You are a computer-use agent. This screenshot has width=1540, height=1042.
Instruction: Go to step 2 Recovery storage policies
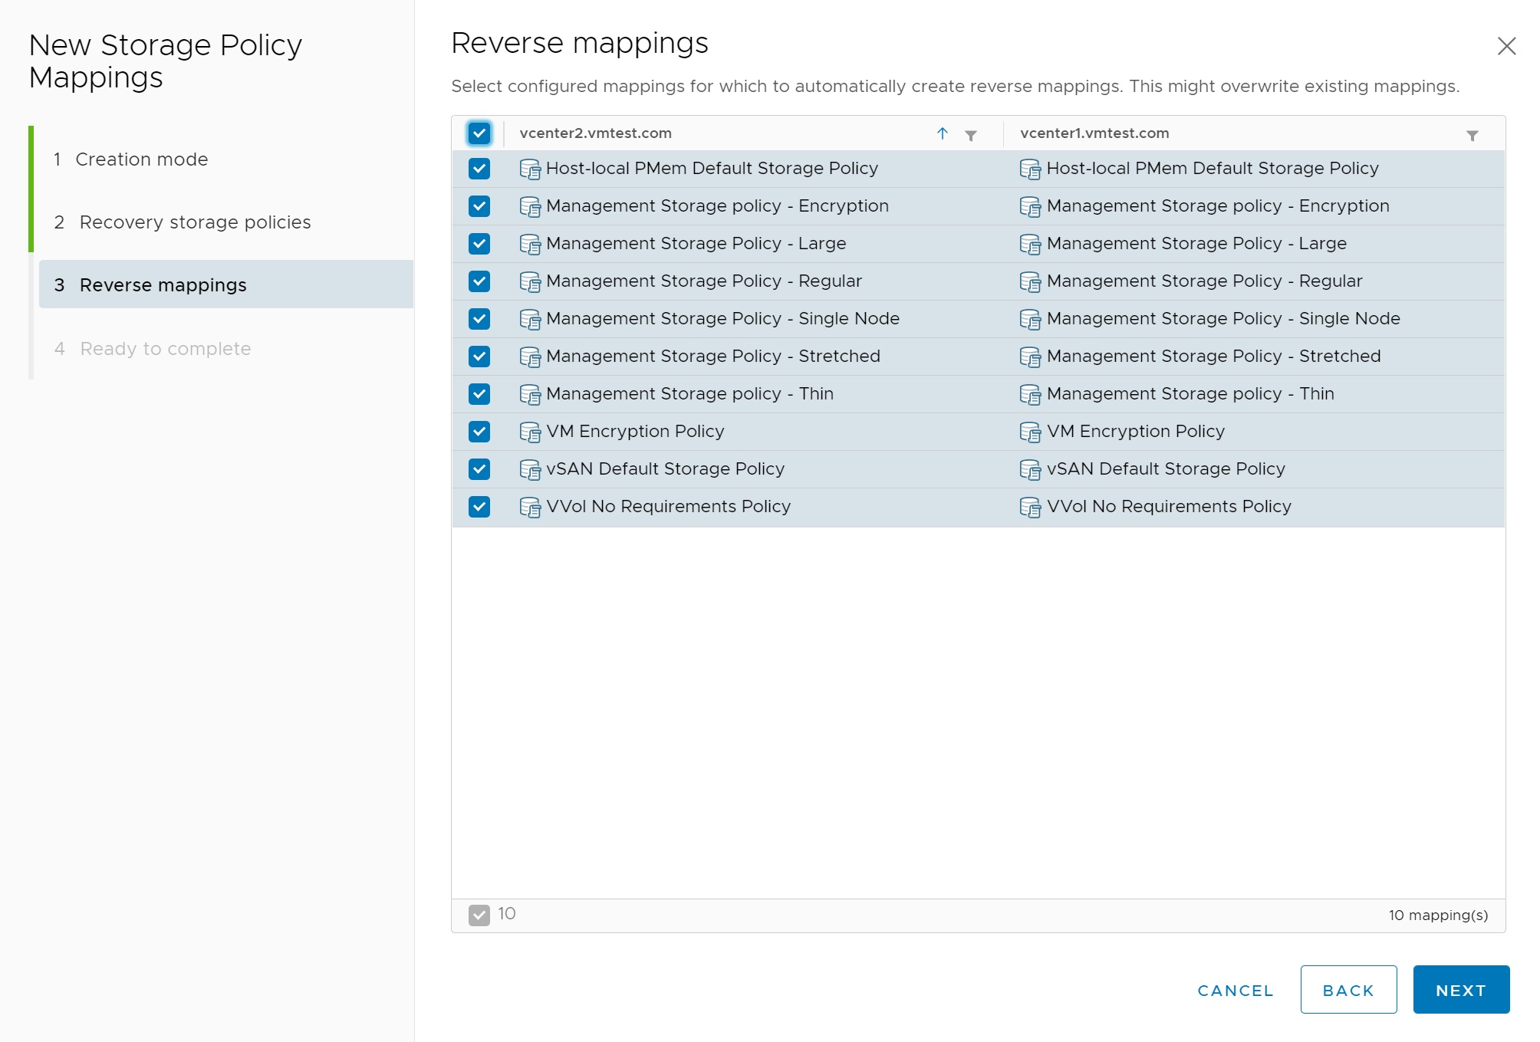tap(195, 222)
